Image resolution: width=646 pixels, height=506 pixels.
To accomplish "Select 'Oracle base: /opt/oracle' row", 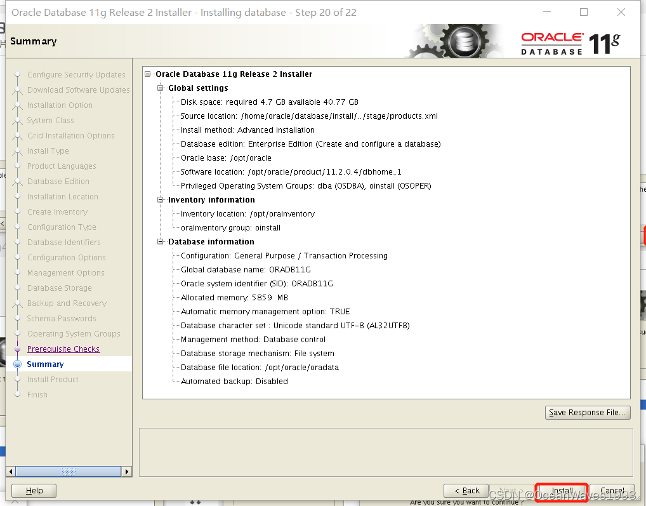I will pos(226,158).
